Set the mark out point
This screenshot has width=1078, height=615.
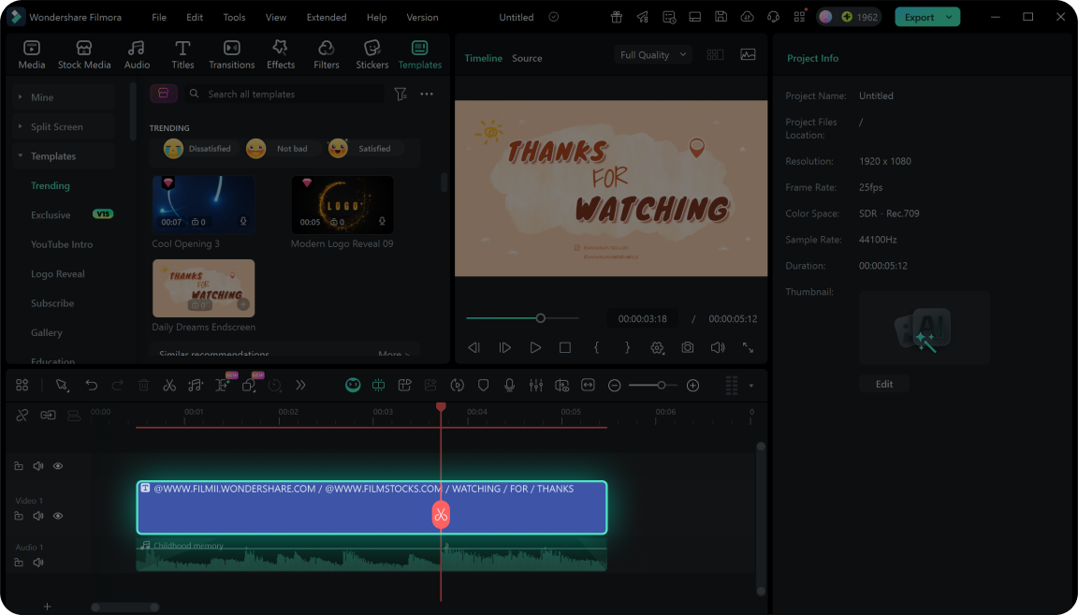(627, 348)
